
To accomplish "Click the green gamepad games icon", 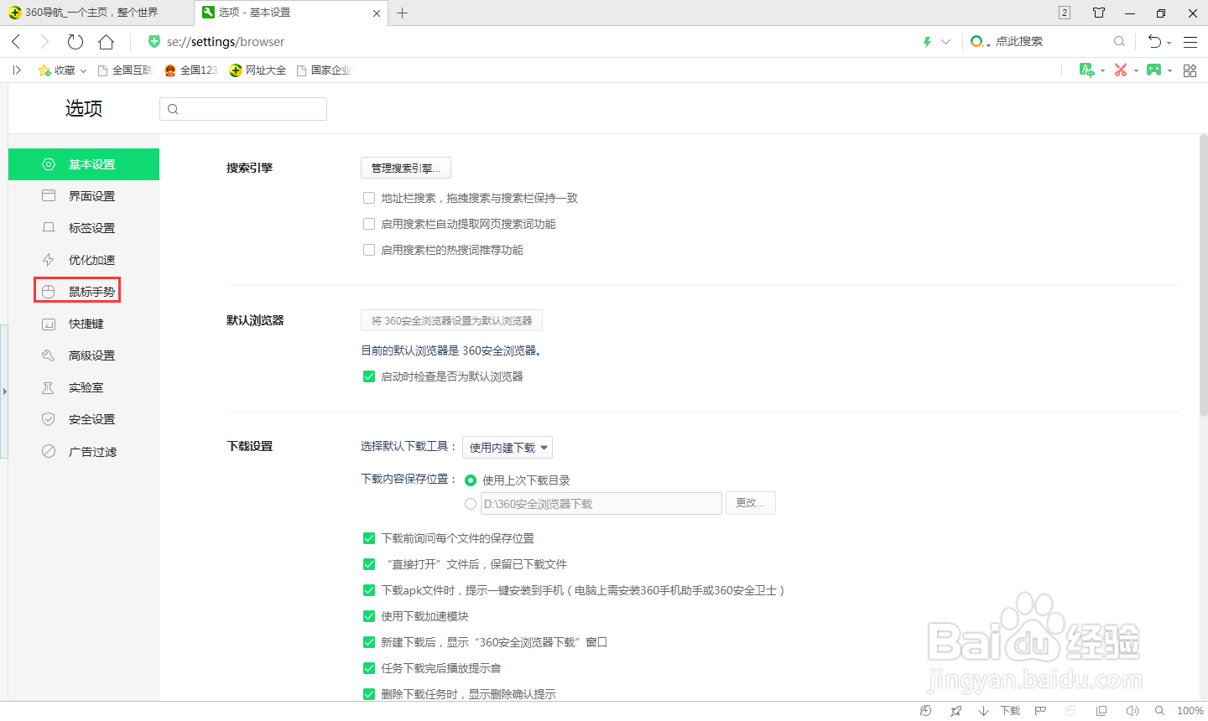I will click(1154, 70).
